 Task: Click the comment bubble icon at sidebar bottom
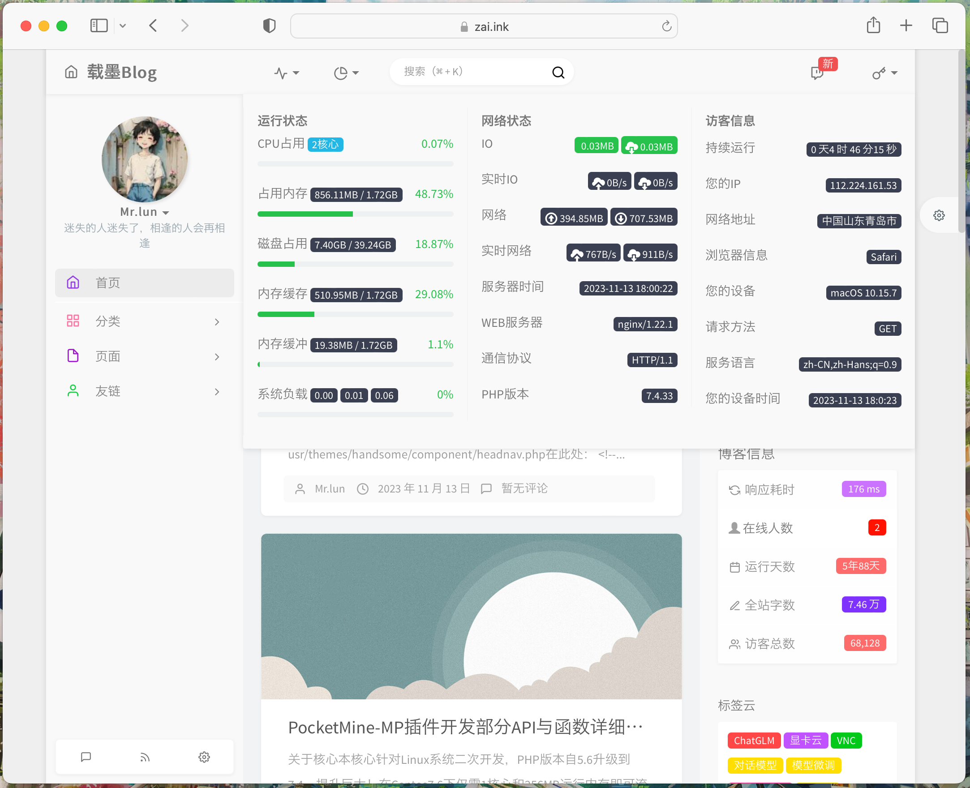tap(86, 757)
